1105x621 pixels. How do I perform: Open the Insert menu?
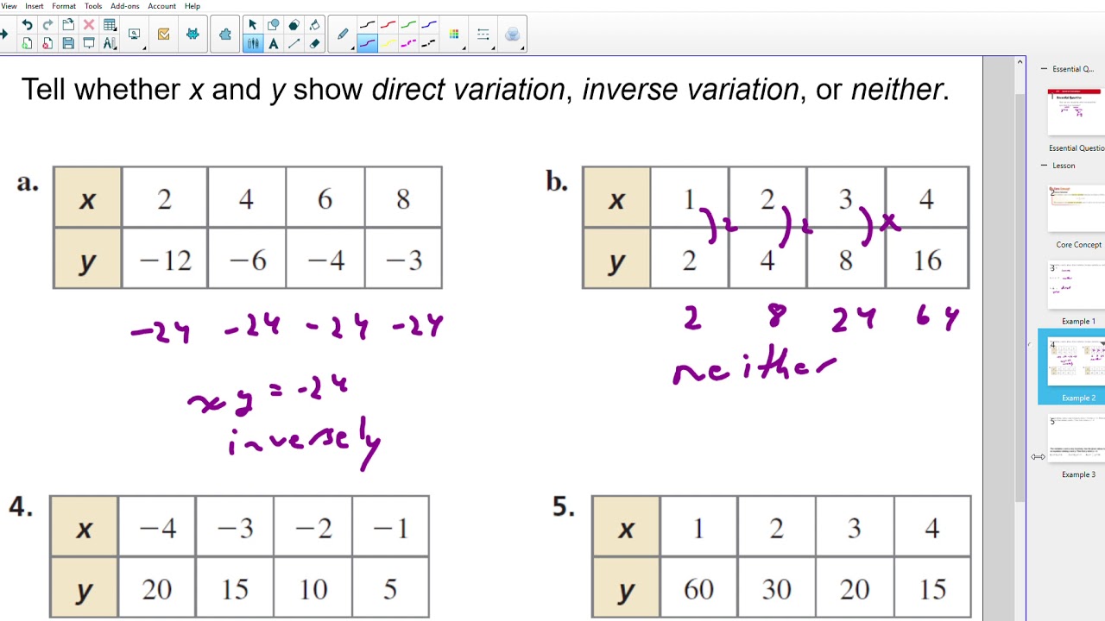35,6
